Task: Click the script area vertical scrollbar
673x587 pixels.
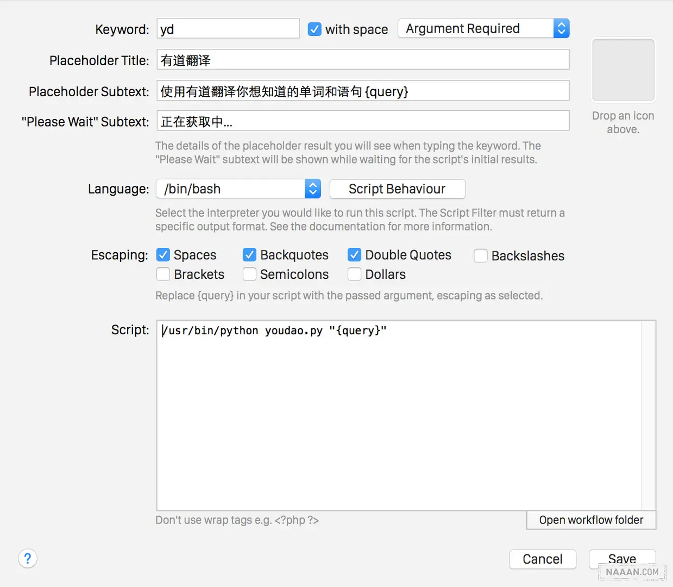Action: tap(648, 415)
